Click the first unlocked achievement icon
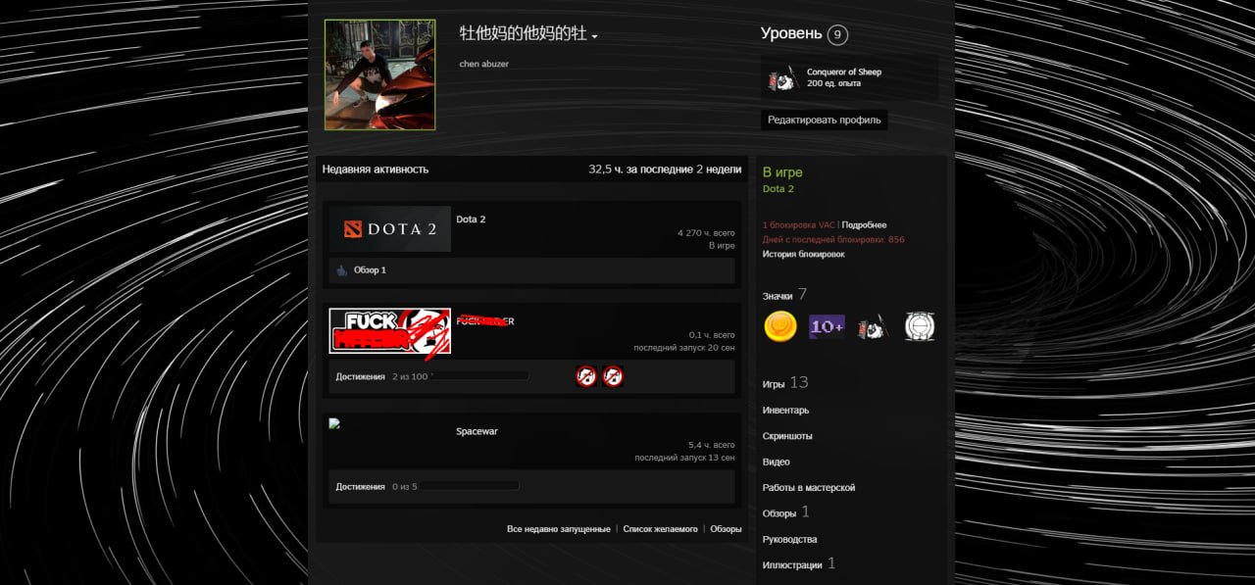This screenshot has height=585, width=1255. [585, 376]
